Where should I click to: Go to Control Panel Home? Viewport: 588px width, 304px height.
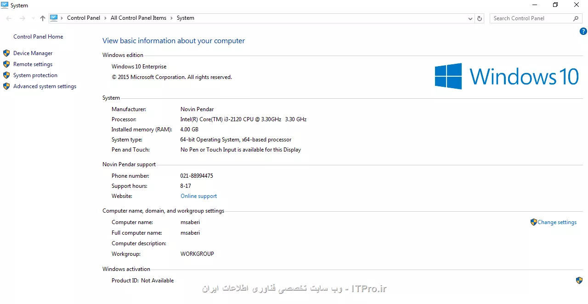pyautogui.click(x=38, y=37)
